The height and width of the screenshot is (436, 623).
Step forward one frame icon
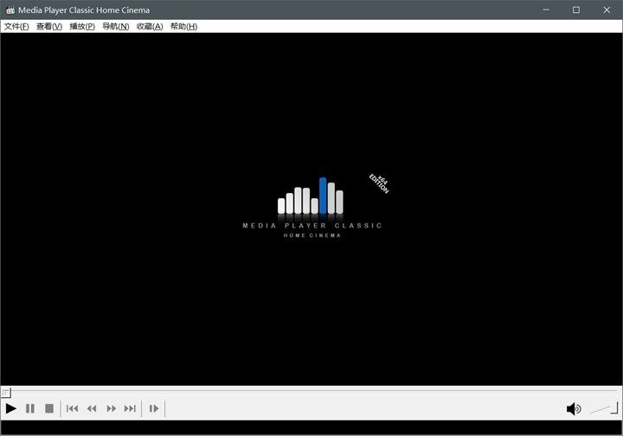point(154,408)
